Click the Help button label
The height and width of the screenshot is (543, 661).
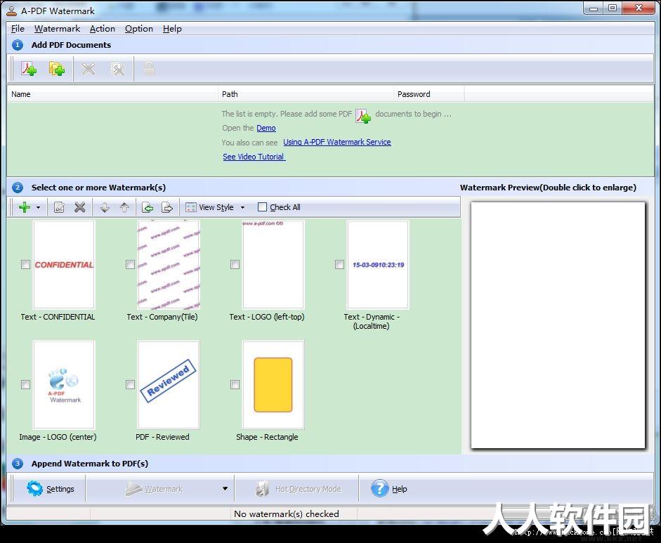(400, 489)
